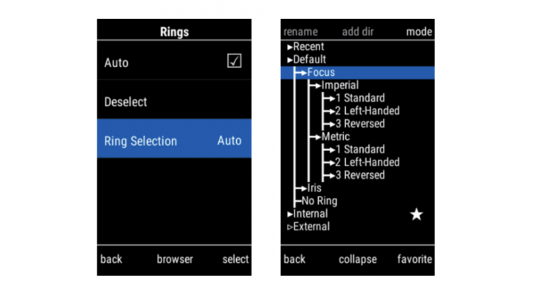Choose 1 Standard under Imperial
Viewport: 546px width, 307px height.
[359, 98]
